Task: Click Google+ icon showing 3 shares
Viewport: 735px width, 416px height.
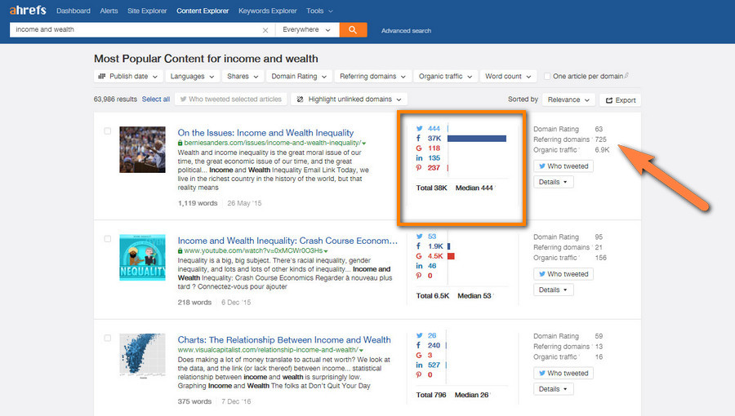Action: [419, 355]
